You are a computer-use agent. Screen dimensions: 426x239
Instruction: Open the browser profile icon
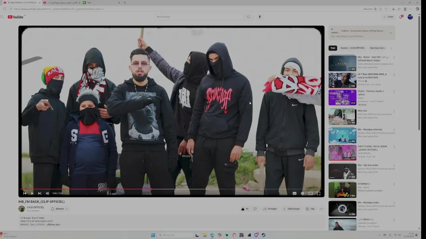coord(405,9)
